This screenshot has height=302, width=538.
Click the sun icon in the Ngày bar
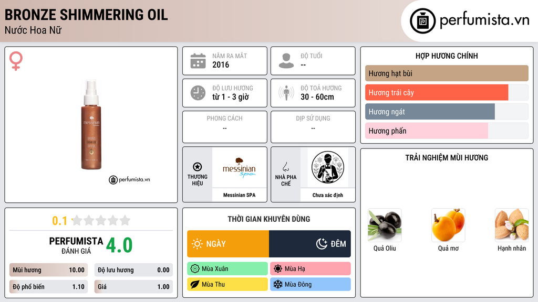197,244
